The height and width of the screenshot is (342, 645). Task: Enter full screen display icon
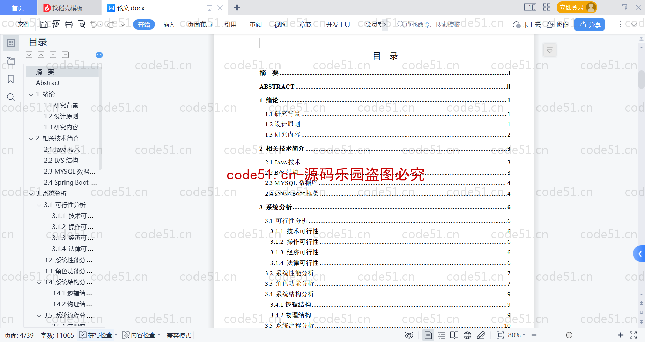pyautogui.click(x=633, y=335)
